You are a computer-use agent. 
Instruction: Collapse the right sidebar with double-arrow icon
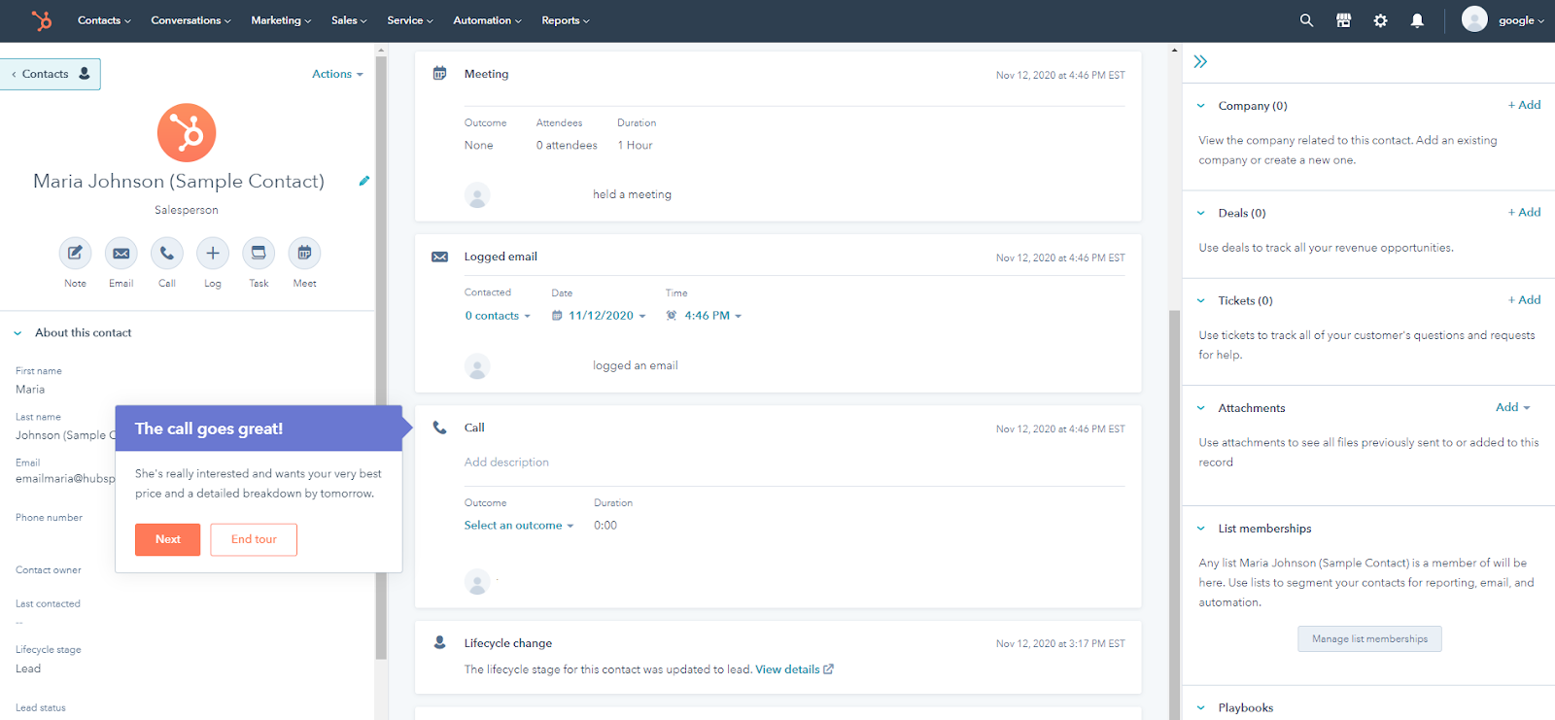point(1200,61)
